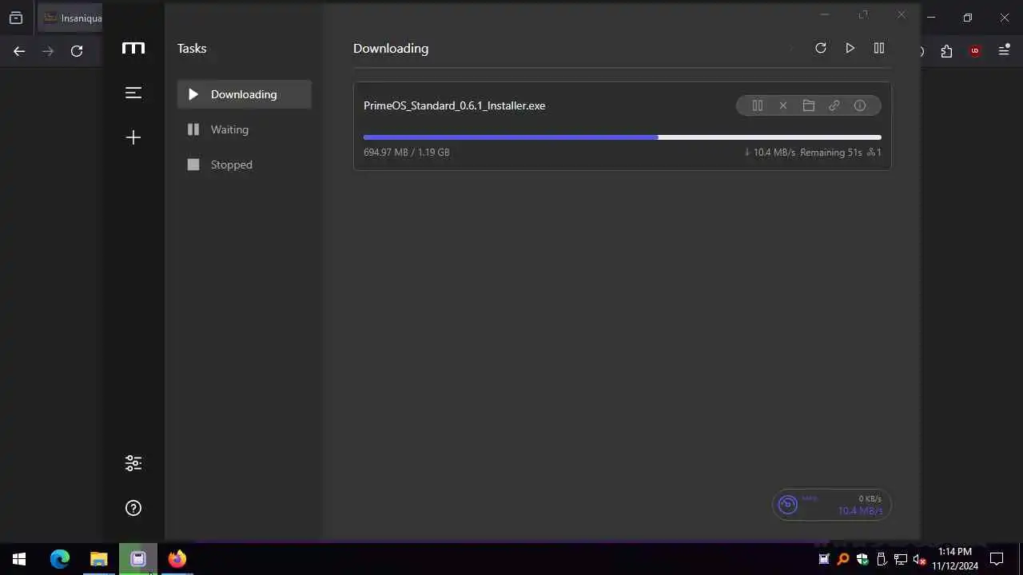Open the task list hamburger icon in Motrix
The width and height of the screenshot is (1023, 575).
tap(133, 93)
